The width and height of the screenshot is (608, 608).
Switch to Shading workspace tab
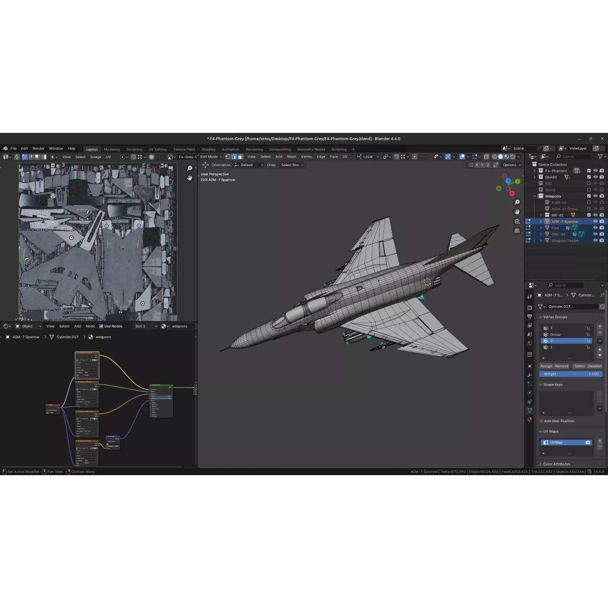click(x=208, y=149)
